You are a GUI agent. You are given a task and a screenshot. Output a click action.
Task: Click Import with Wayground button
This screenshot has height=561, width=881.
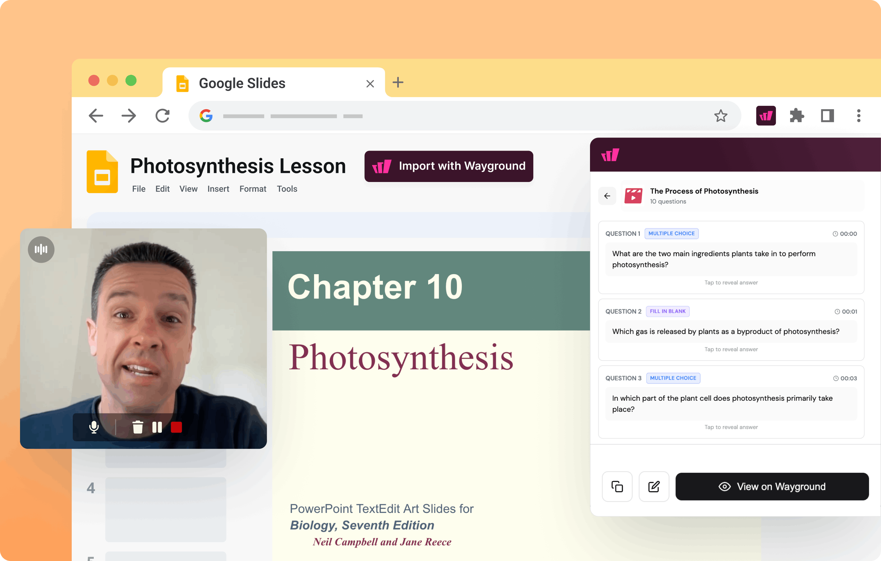449,166
